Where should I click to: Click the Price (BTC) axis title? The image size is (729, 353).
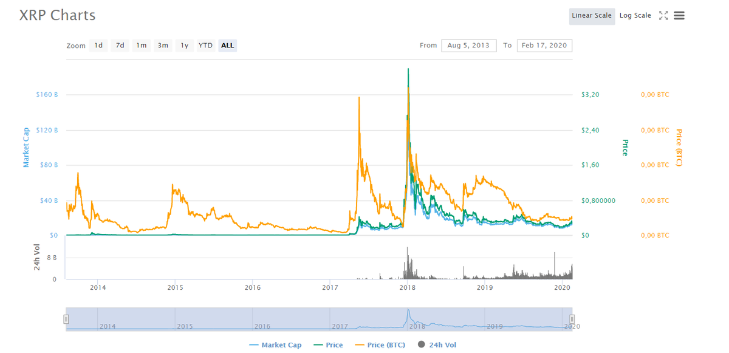tap(679, 148)
